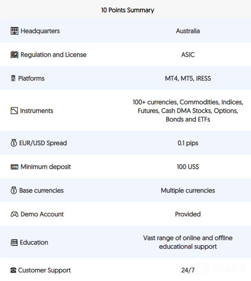
Task: Click the instruments list description text
Action: coord(188,111)
